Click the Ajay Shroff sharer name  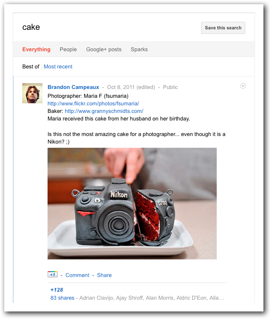(130, 298)
